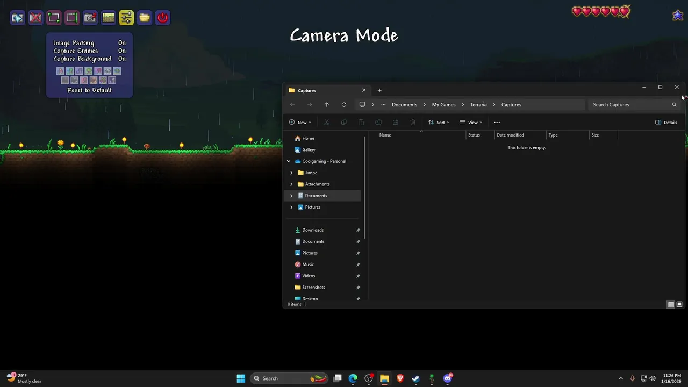Click the landscape map view icon
Screen dimensions: 688x387
tap(109, 18)
